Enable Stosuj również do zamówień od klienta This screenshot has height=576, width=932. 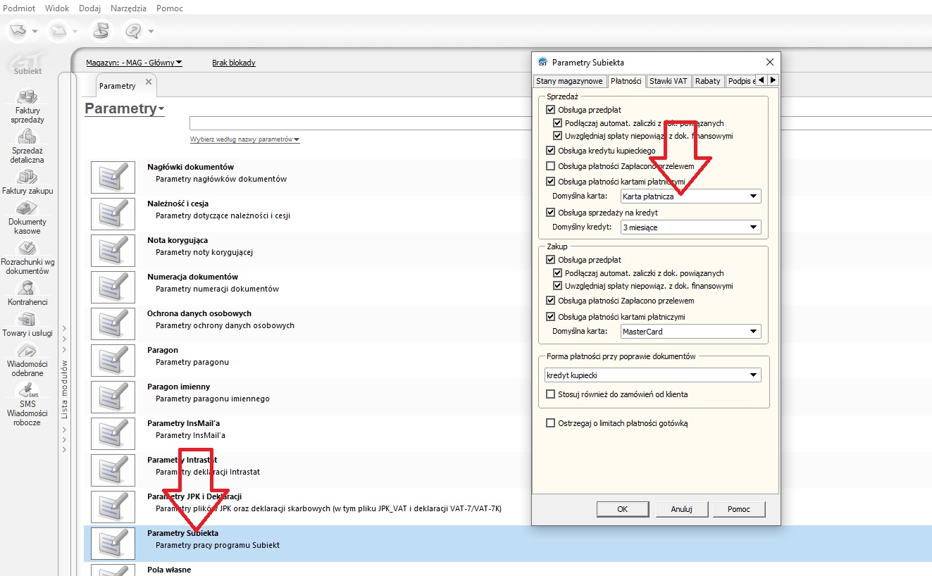pyautogui.click(x=551, y=394)
